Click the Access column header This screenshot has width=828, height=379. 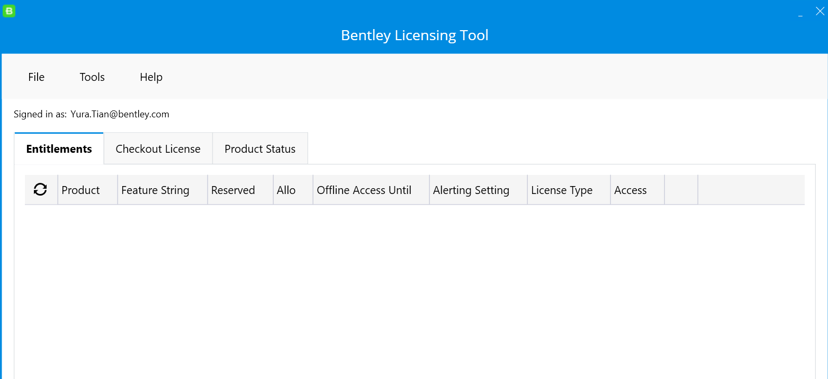point(630,190)
